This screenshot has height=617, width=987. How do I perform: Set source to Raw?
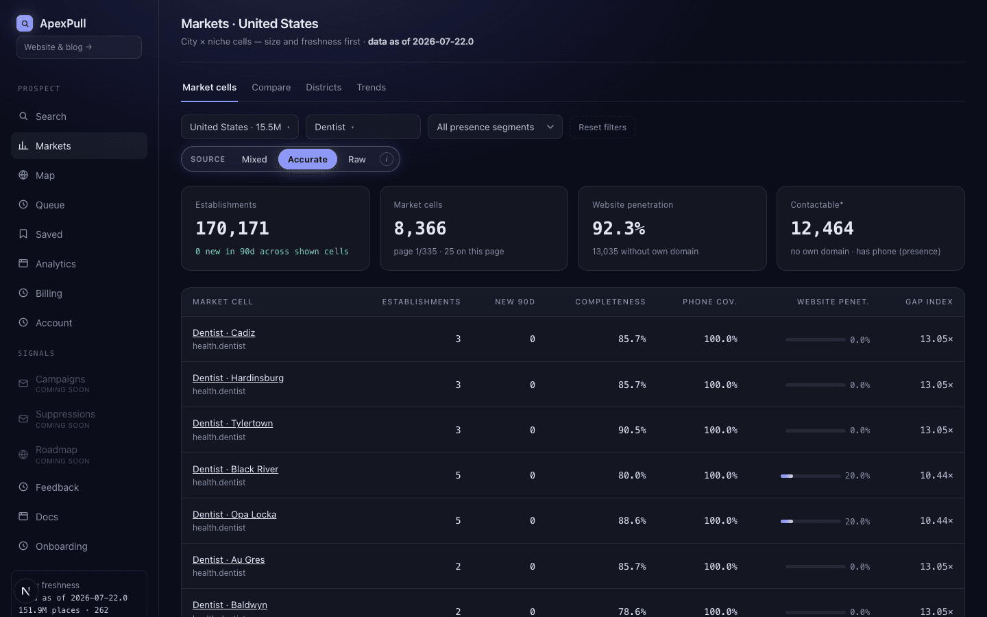click(357, 159)
